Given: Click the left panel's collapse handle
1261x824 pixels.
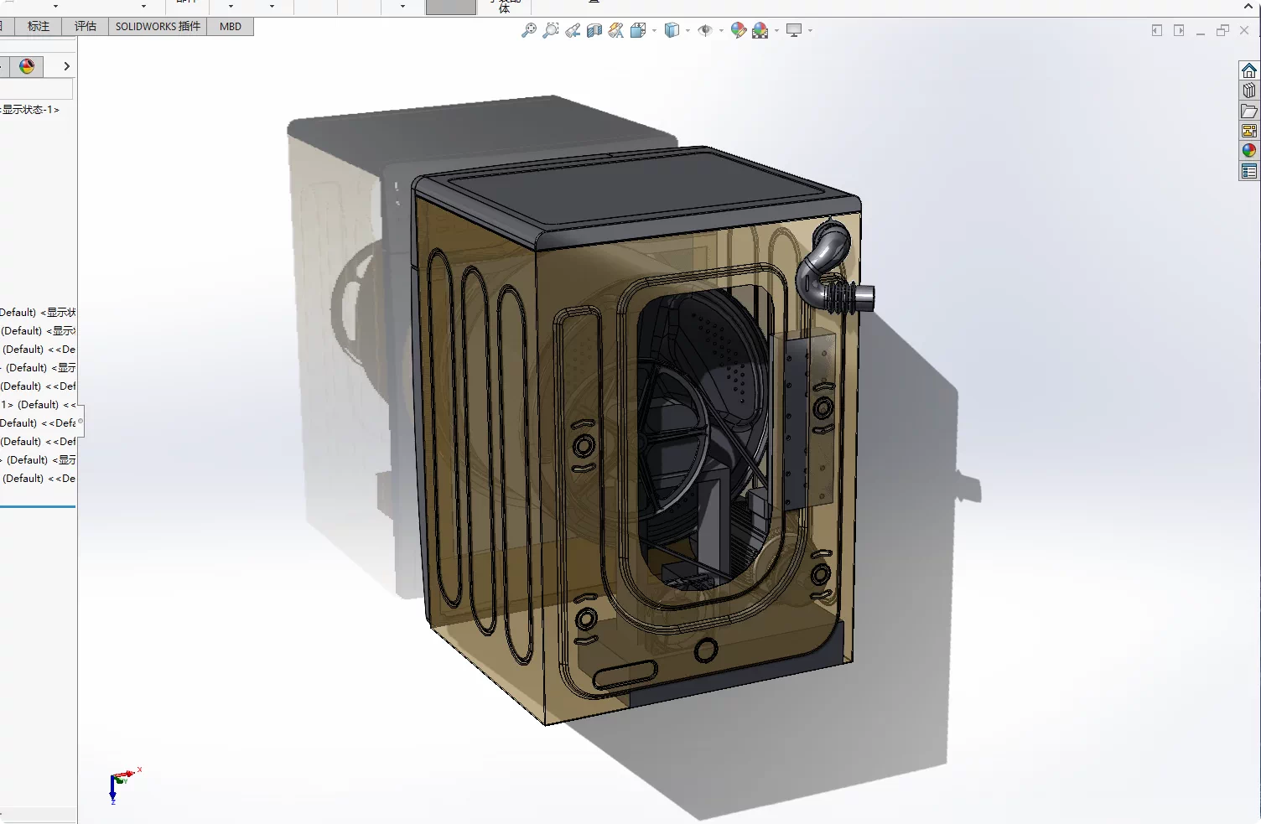Looking at the screenshot, I should [80, 422].
